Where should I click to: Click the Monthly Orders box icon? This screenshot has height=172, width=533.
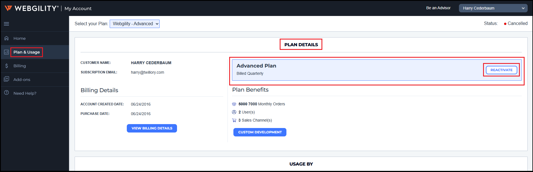[234, 104]
